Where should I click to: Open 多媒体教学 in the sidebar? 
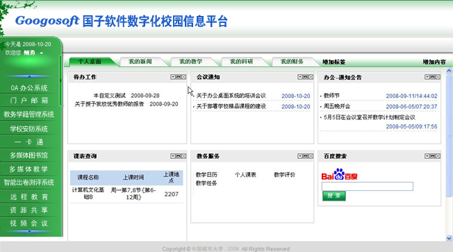[29, 169]
